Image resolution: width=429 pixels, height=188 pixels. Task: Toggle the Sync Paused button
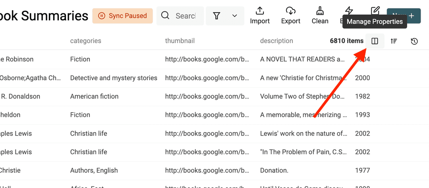coord(122,16)
